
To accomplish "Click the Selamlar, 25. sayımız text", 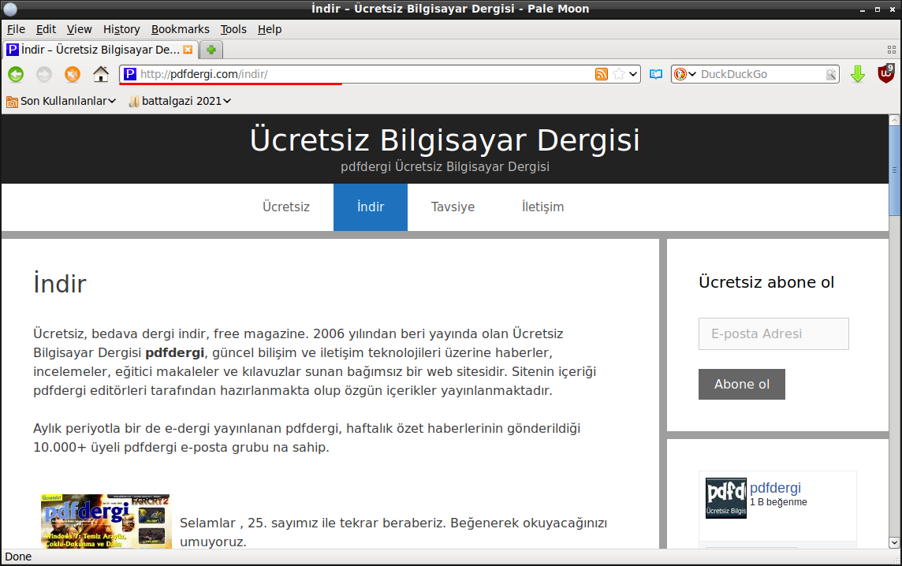I will [393, 532].
